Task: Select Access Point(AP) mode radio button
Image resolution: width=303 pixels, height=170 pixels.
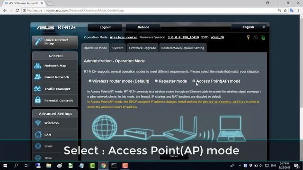Action: click(x=194, y=81)
